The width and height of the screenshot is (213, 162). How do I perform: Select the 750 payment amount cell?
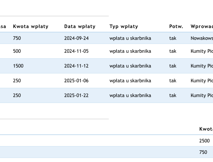17,38
